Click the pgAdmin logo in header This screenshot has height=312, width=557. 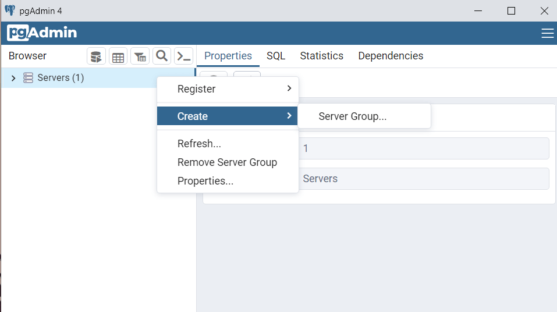click(x=42, y=33)
